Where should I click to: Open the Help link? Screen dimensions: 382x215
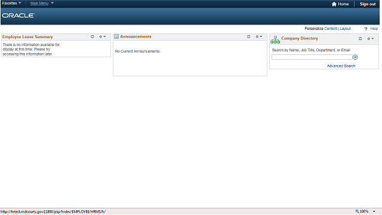374,29
